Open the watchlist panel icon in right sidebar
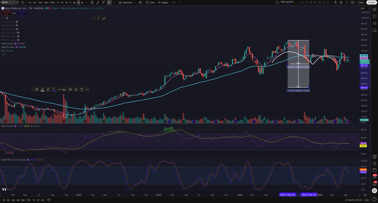The width and height of the screenshot is (378, 203). 375,9
